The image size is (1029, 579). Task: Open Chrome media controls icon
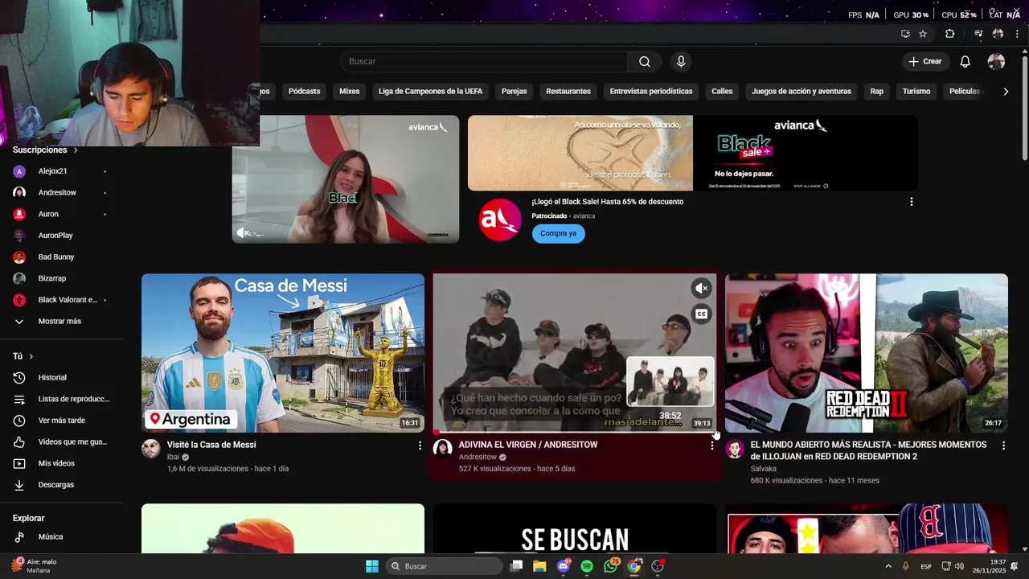click(978, 34)
